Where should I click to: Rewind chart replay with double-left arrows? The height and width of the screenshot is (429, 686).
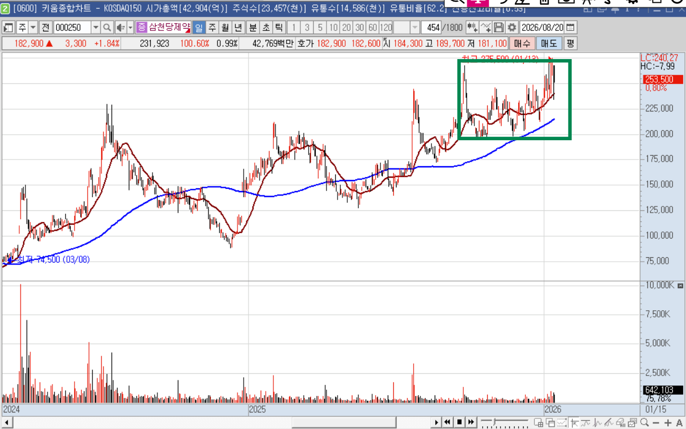[448, 422]
